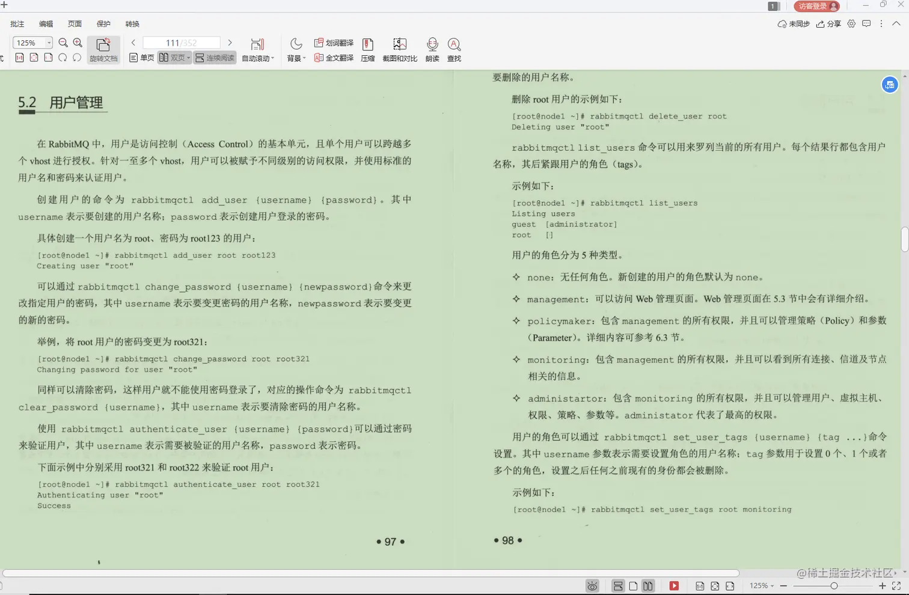
Task: Expand the 背景 background dropdown arrow
Action: pyautogui.click(x=304, y=58)
